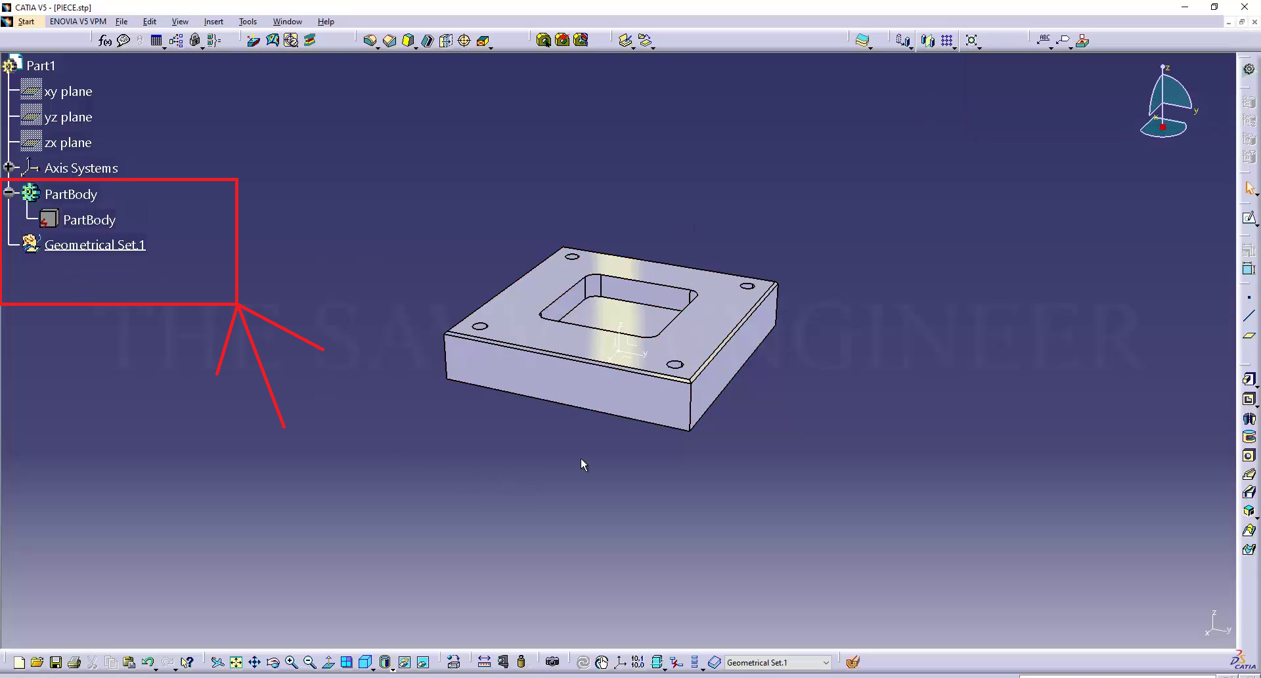Collapse the PartBody tree node
Screen dimensions: 1261x678
(x=9, y=192)
